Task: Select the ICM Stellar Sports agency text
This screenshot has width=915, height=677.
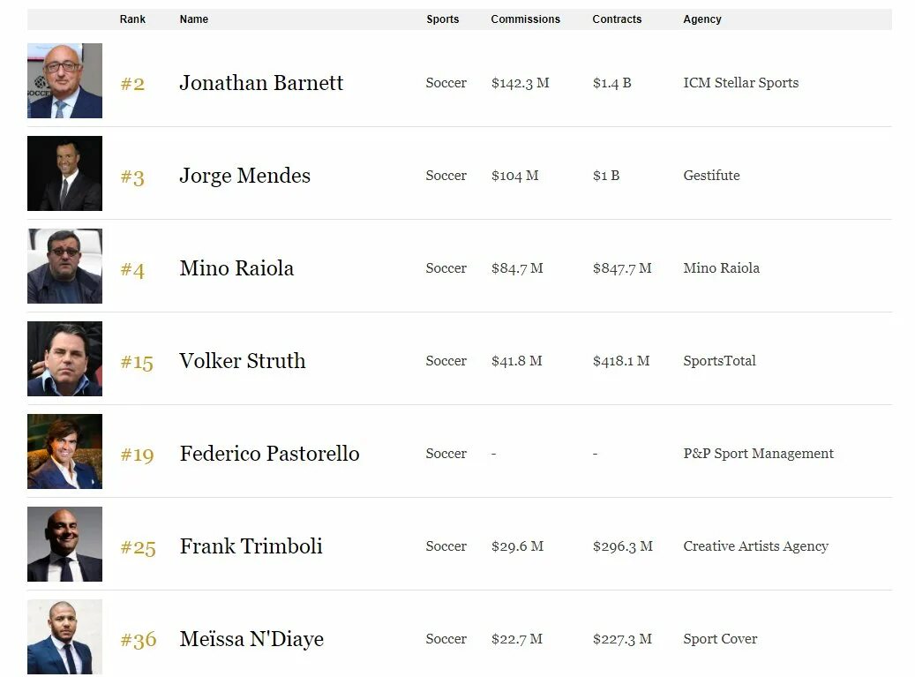Action: (x=740, y=83)
